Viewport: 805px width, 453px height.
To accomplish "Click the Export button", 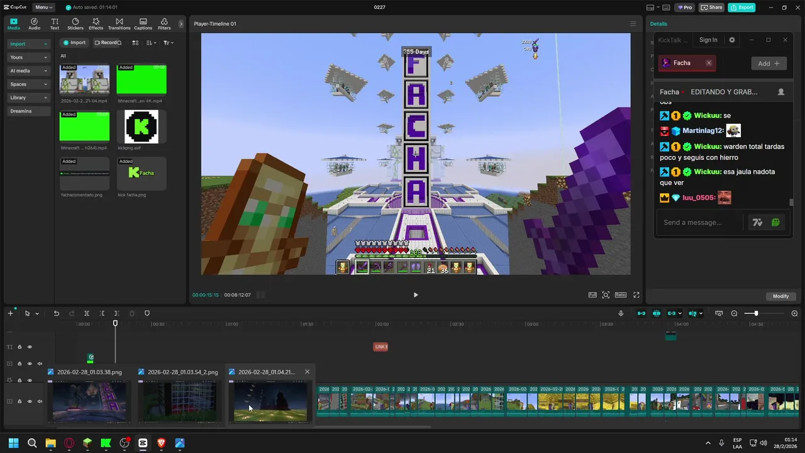I will [x=741, y=7].
